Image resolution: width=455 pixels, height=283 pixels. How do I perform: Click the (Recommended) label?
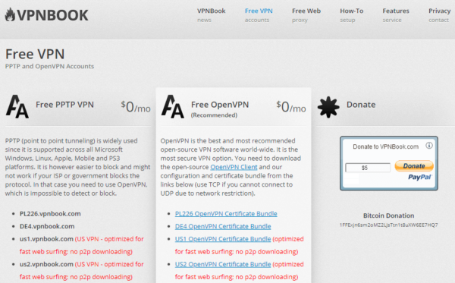tap(214, 115)
